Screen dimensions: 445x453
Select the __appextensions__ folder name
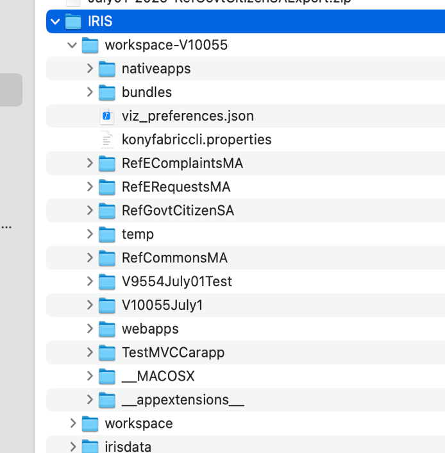(183, 400)
